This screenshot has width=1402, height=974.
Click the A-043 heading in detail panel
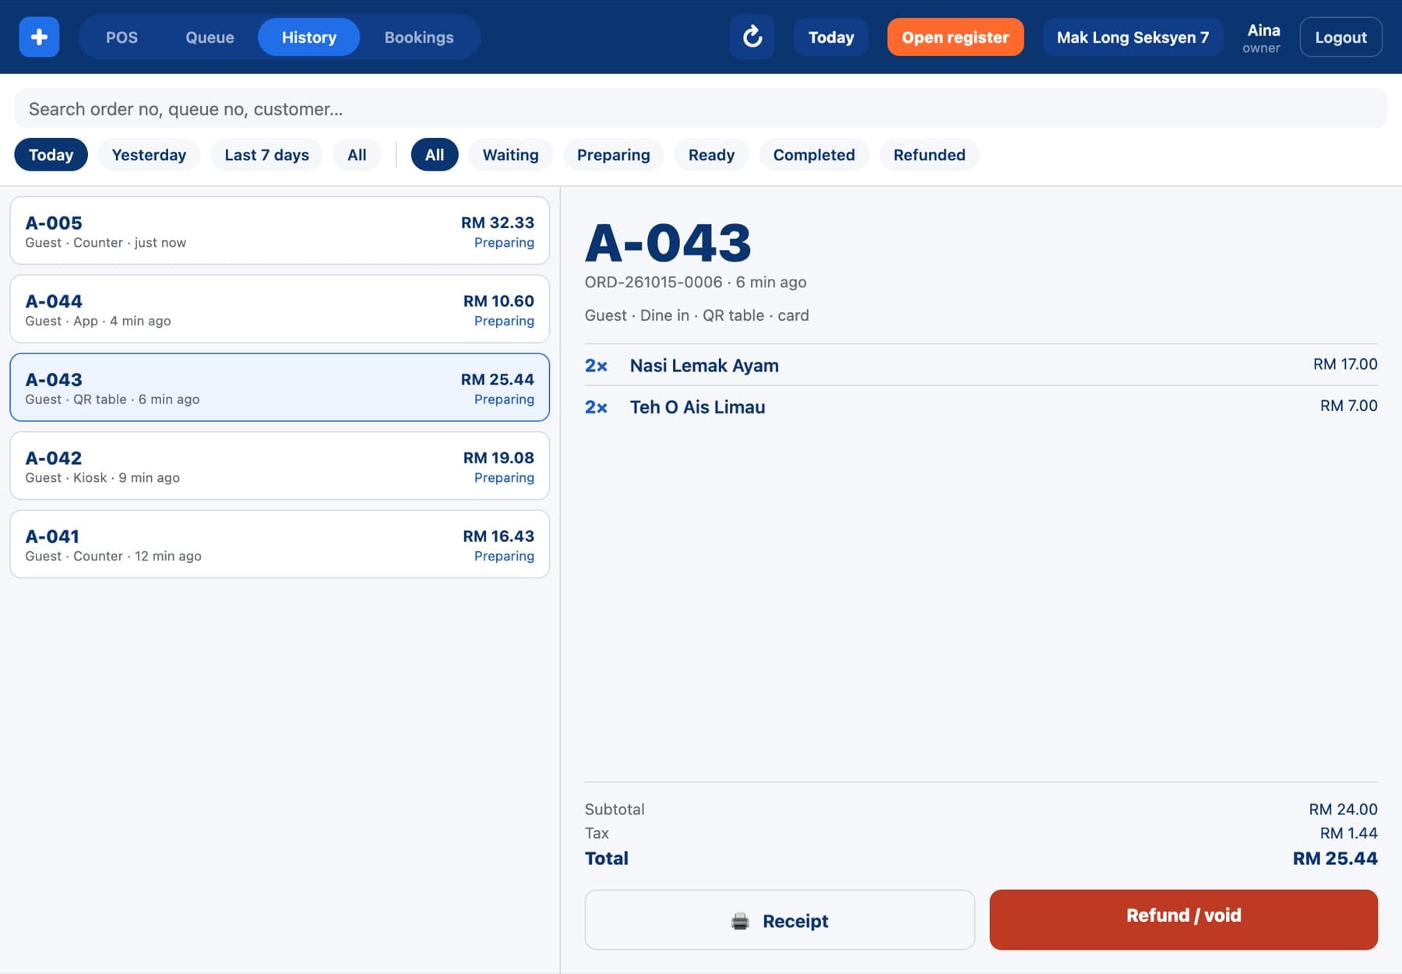click(x=668, y=242)
